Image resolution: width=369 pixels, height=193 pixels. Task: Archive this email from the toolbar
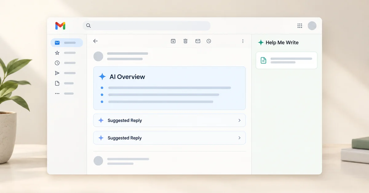click(x=173, y=41)
